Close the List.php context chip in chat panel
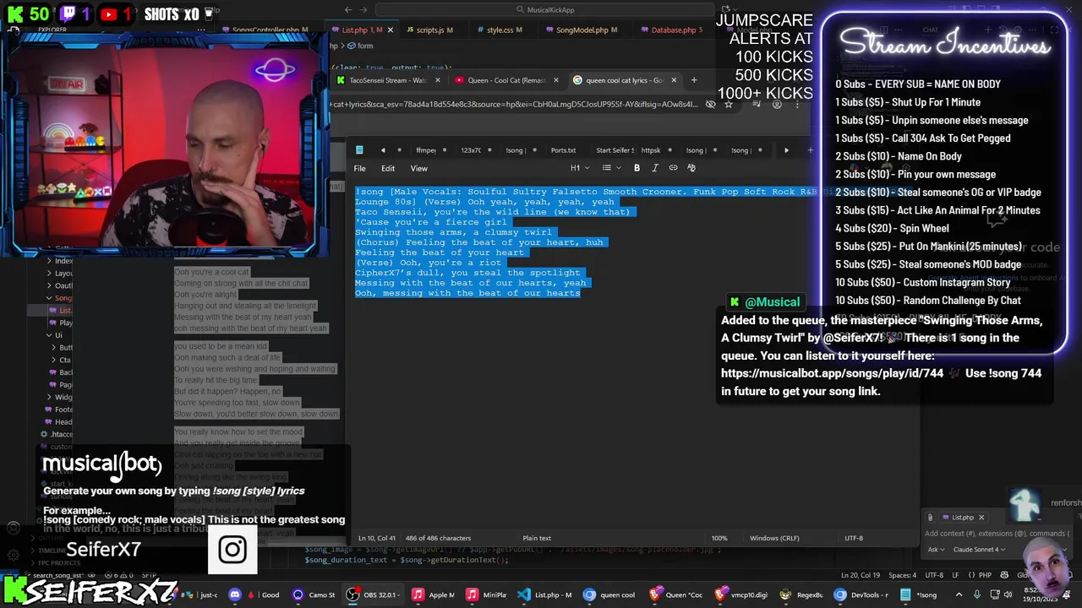 pos(981,518)
